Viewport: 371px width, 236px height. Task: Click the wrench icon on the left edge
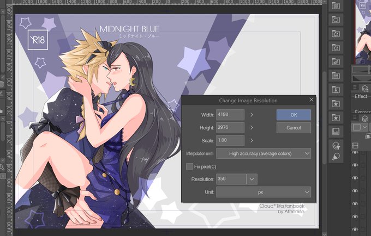click(2, 167)
